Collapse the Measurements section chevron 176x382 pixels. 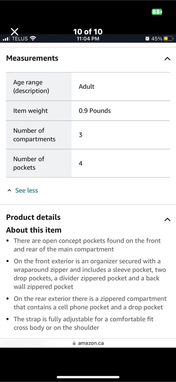[x=167, y=59]
